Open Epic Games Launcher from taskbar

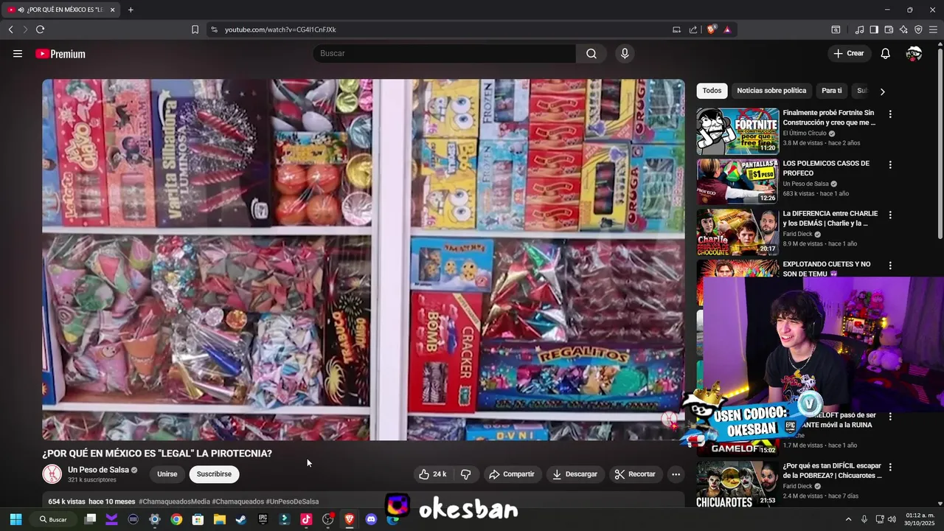pyautogui.click(x=263, y=519)
